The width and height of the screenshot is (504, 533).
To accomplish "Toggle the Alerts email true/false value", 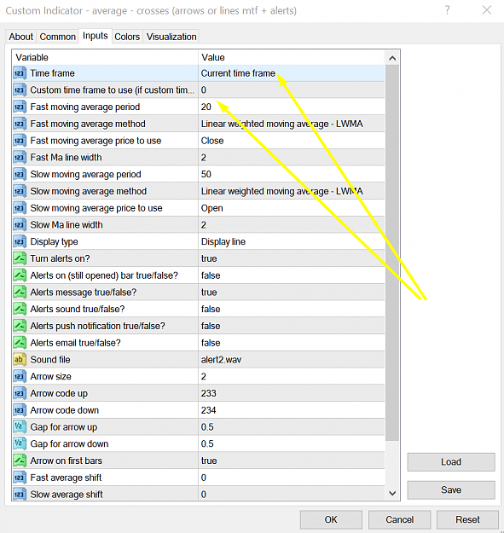I will (x=292, y=343).
